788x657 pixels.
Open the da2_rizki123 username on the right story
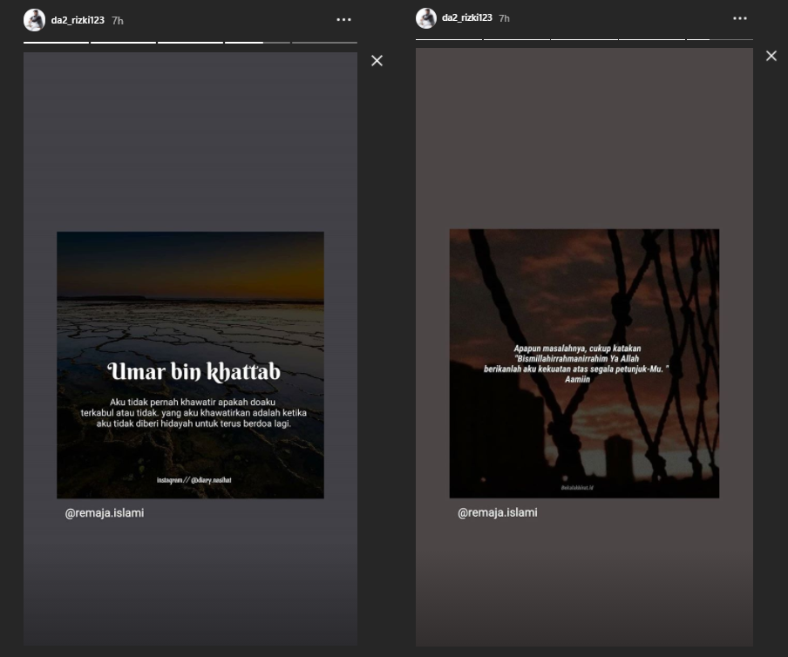pos(467,18)
